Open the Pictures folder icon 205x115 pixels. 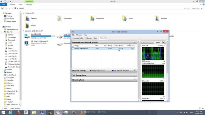[157, 19]
